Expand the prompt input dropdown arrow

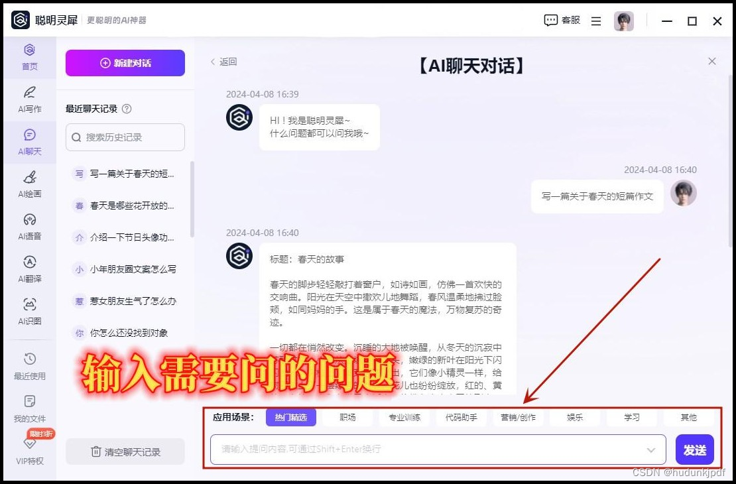650,450
